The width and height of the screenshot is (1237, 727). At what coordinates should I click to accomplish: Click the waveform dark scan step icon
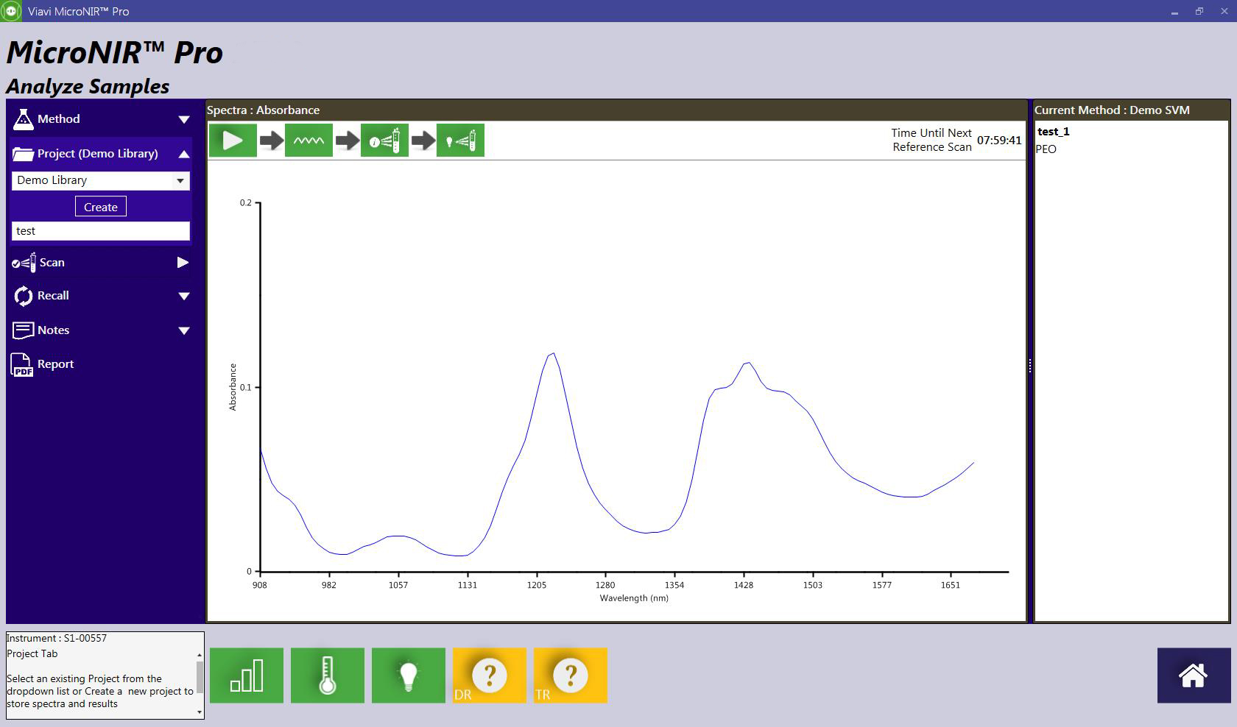(x=309, y=140)
